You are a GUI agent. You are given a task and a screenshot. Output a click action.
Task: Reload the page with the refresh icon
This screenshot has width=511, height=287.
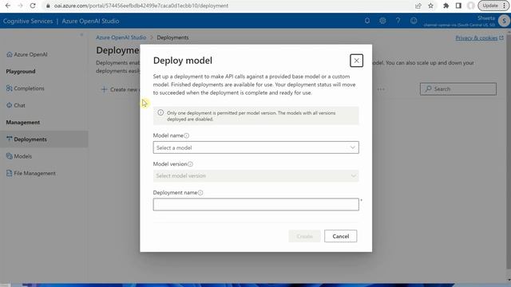click(33, 6)
